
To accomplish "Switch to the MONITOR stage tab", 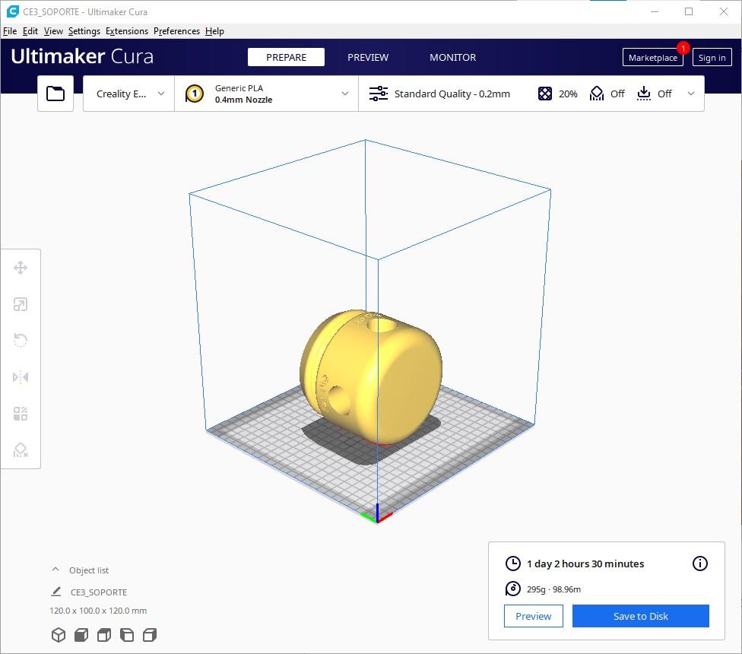I will [453, 57].
